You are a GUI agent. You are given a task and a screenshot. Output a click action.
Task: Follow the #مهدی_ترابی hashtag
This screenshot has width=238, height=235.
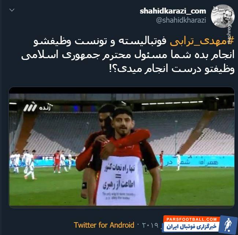click(x=202, y=41)
